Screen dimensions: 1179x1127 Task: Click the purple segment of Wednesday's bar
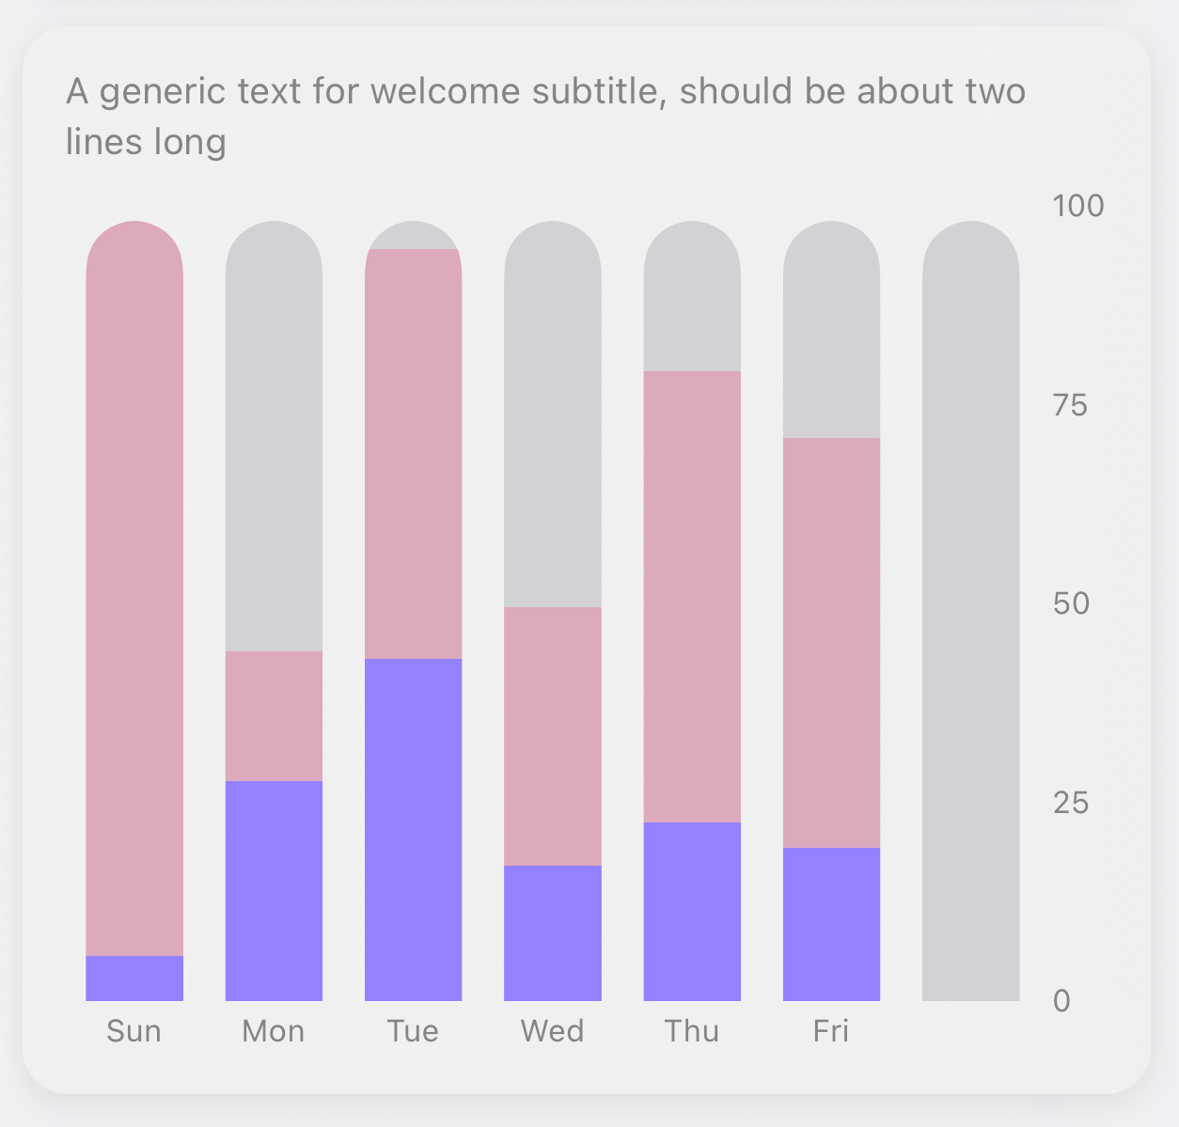(553, 932)
